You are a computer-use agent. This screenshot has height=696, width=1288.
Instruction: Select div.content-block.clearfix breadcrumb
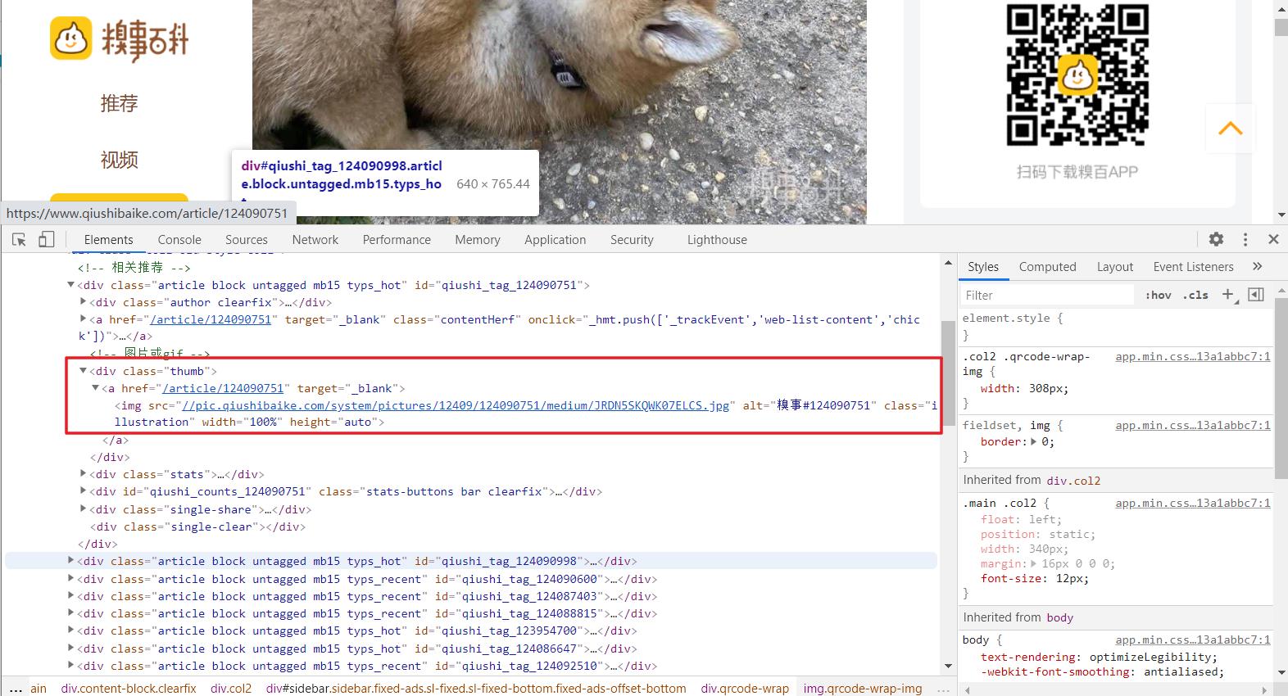[129, 689]
